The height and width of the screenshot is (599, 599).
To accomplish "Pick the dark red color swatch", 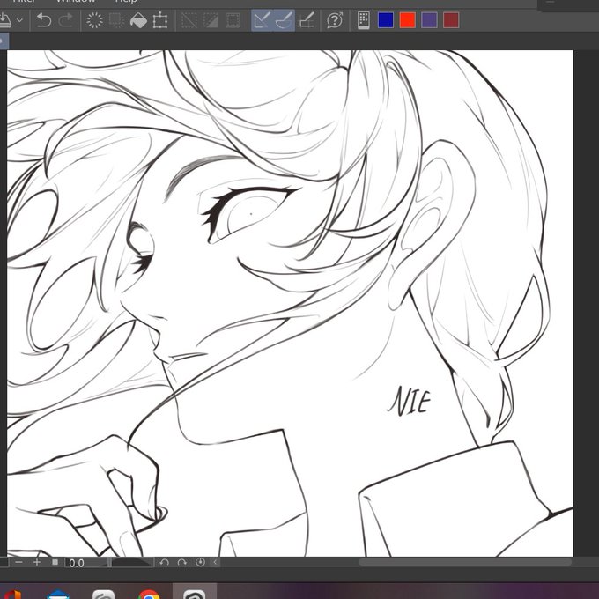I will pyautogui.click(x=451, y=20).
